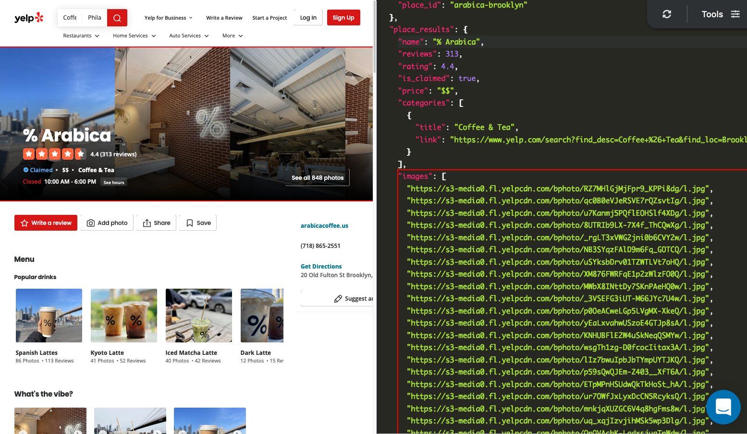Click the second header photo with % logo wall
This screenshot has width=747, height=434.
[172, 123]
